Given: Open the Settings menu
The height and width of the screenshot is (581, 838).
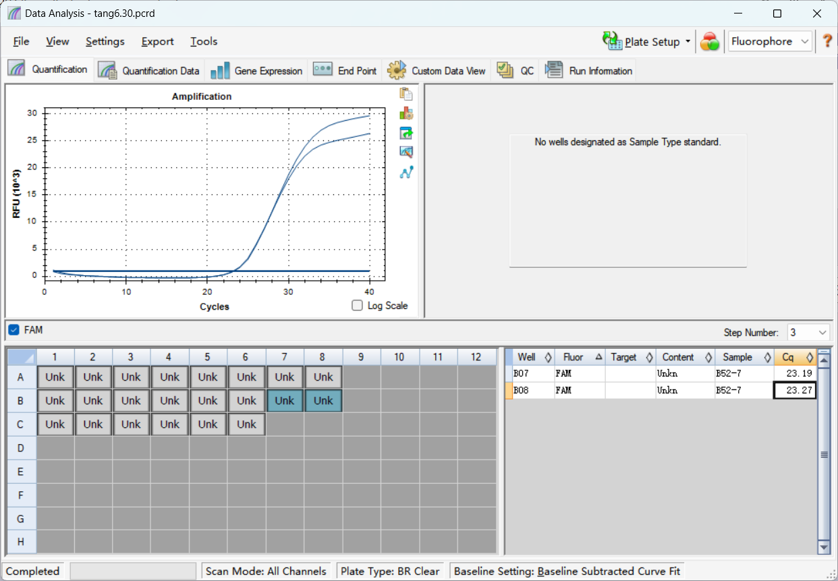Looking at the screenshot, I should (105, 41).
